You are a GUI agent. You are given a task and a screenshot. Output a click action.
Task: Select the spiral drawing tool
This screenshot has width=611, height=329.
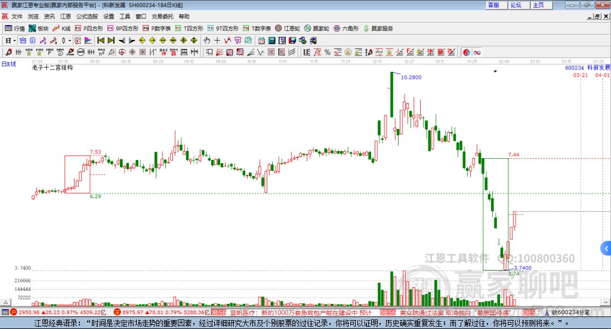60,52
